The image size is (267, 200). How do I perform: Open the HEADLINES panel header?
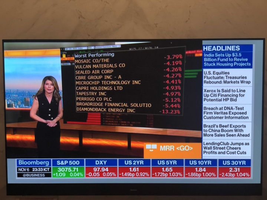click(227, 48)
